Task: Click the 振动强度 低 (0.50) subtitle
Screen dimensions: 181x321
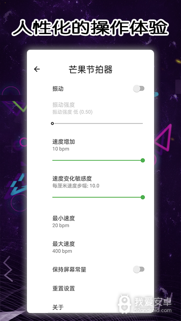Action: click(x=72, y=112)
